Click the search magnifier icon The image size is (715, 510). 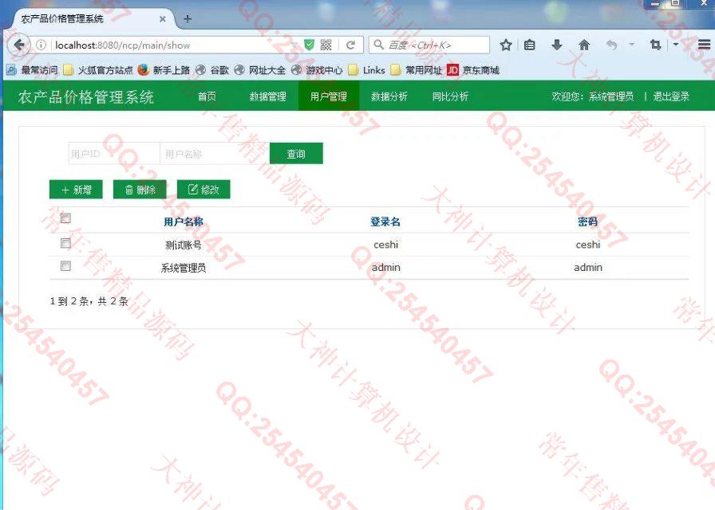tap(378, 45)
